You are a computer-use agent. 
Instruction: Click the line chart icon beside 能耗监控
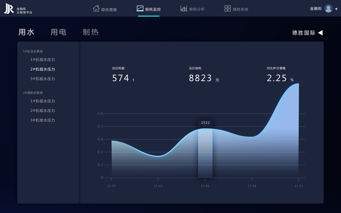pos(140,8)
